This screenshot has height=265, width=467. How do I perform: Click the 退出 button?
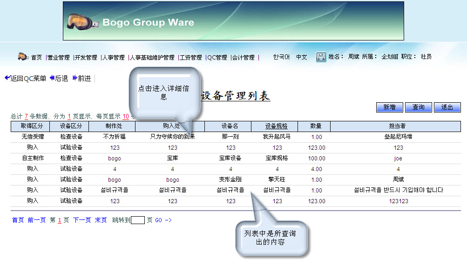(447, 107)
